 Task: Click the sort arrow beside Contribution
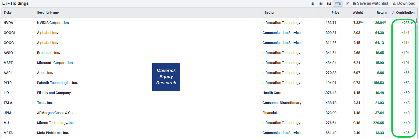pos(393,13)
